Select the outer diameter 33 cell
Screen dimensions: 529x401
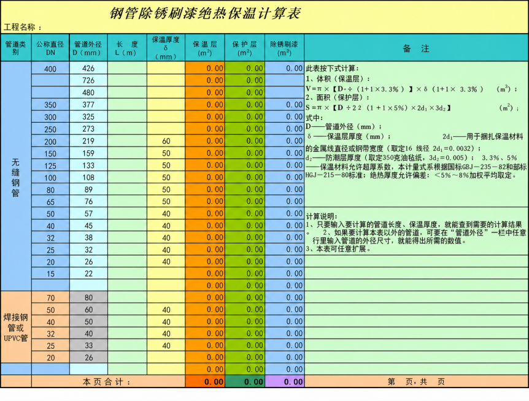88,345
